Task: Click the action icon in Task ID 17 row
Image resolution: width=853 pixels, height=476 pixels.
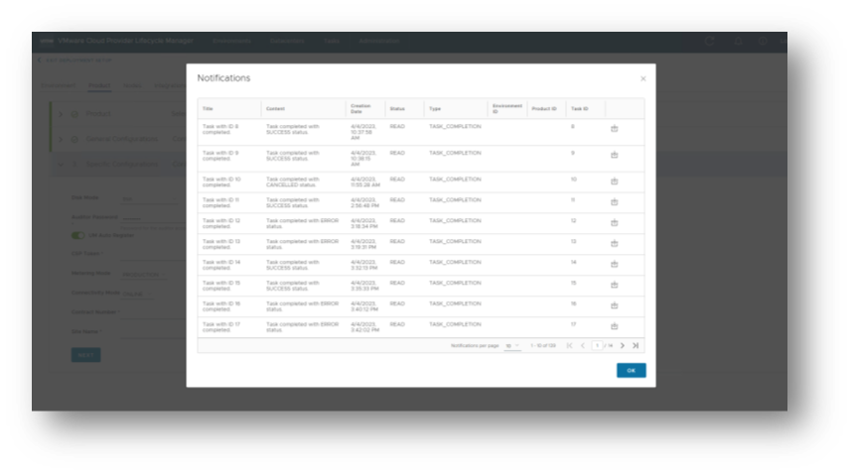Action: tap(615, 326)
